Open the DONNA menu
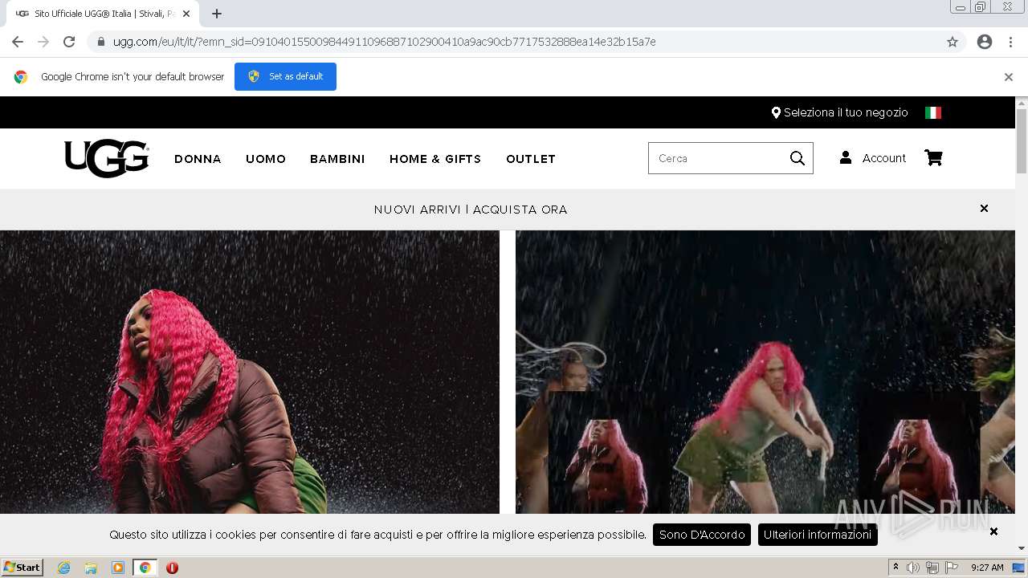 click(x=198, y=159)
